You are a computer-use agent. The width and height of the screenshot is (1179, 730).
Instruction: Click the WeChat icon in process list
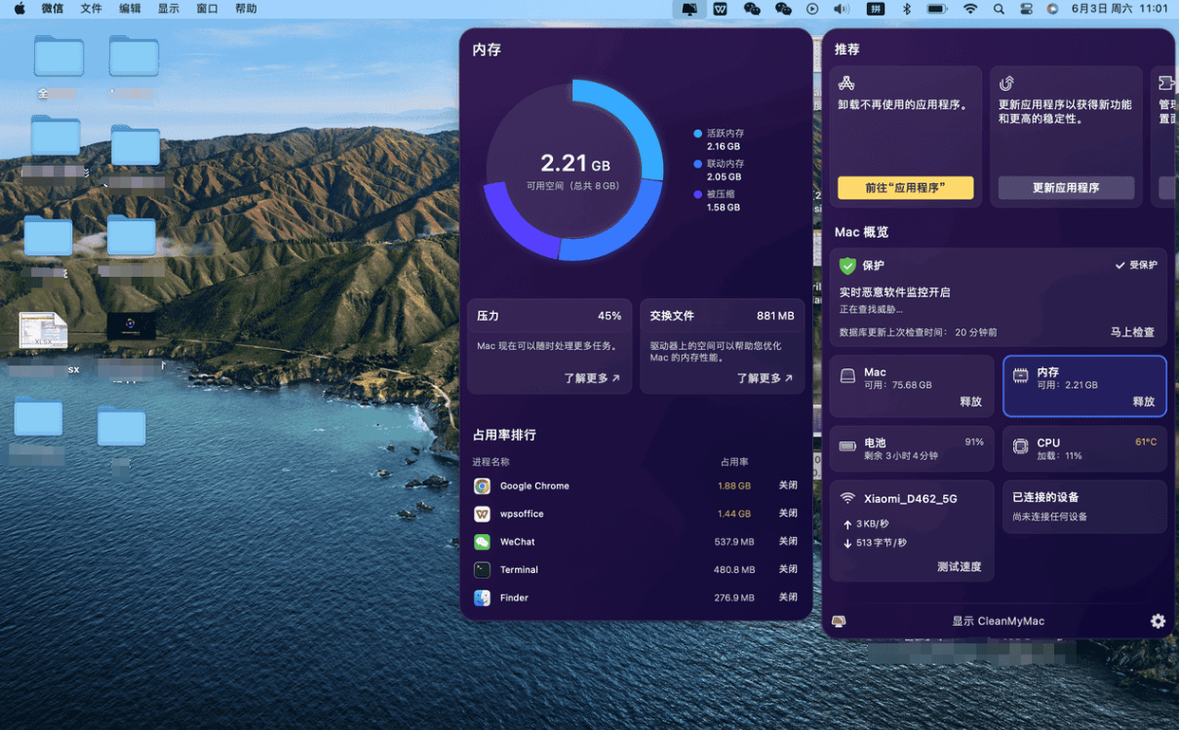point(482,542)
